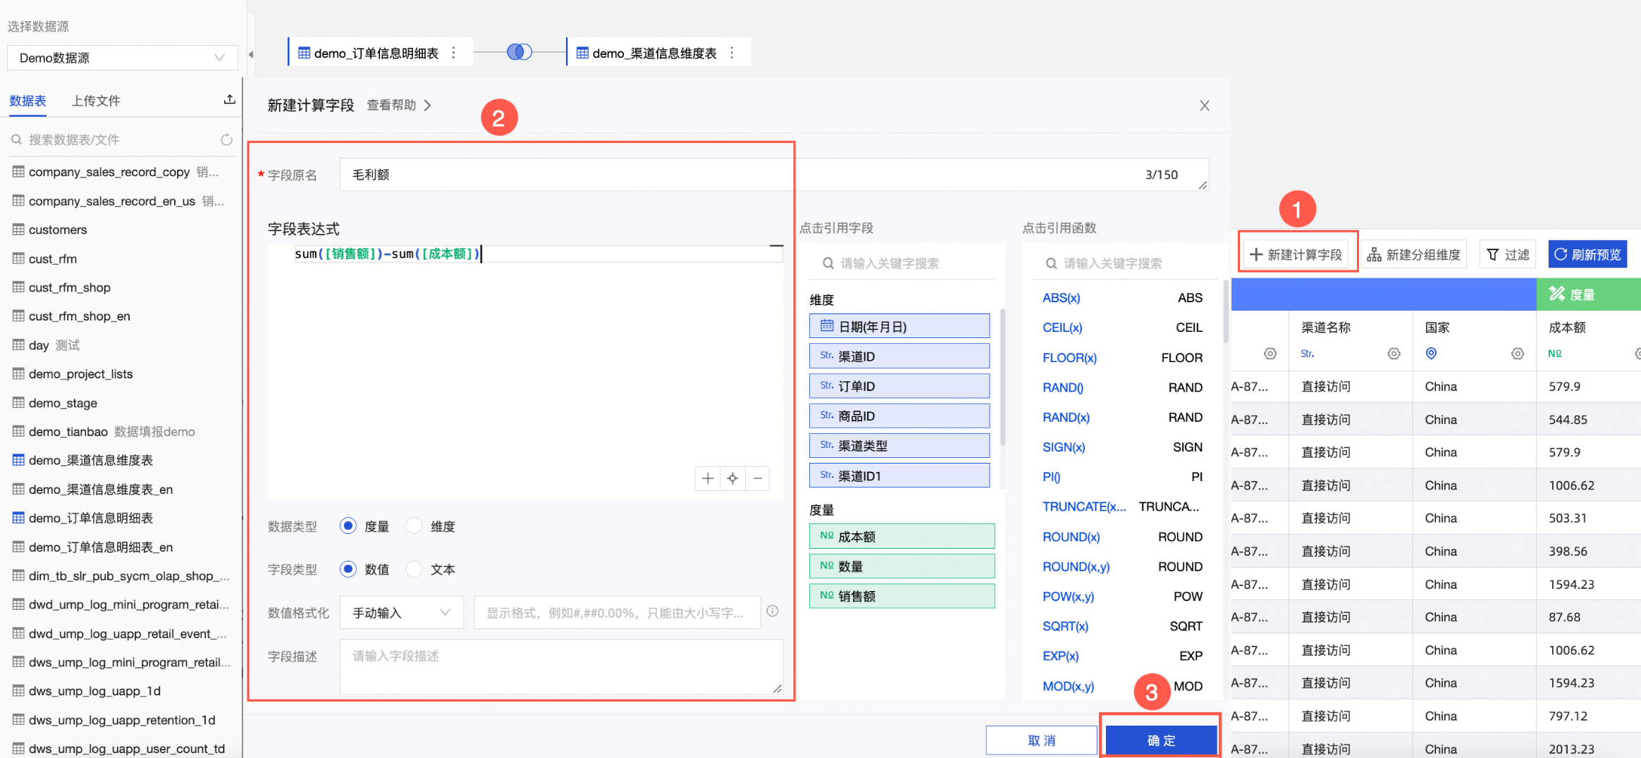Click the plus icon in expression editor
1641x758 pixels.
(708, 478)
